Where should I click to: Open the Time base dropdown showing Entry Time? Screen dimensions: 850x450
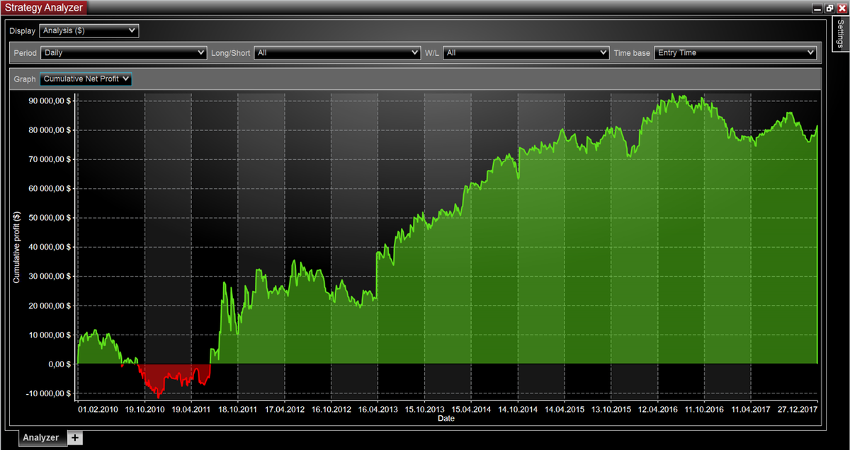pyautogui.click(x=736, y=53)
